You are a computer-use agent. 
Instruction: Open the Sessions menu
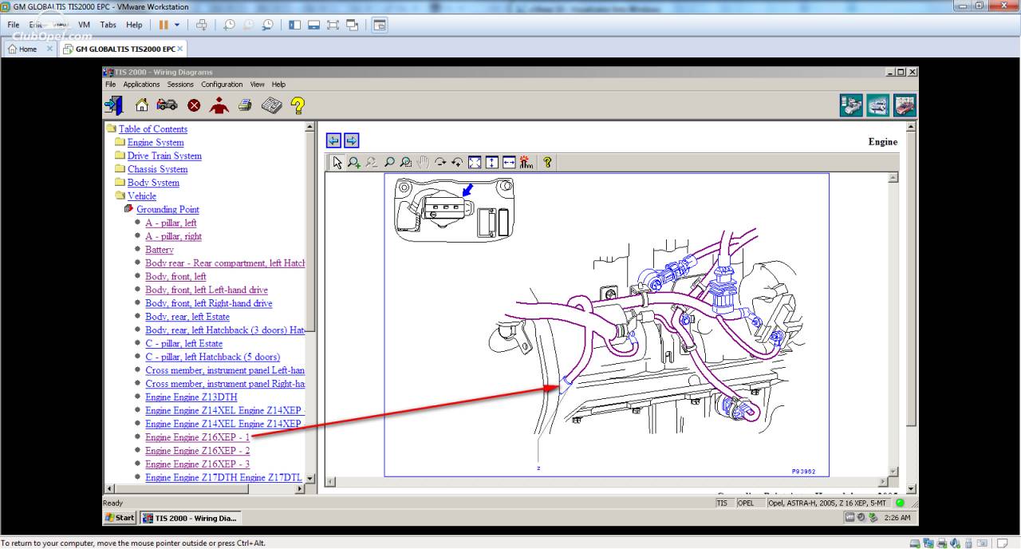180,84
